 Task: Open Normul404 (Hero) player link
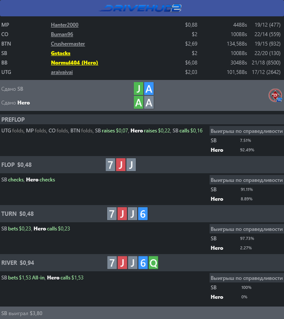tap(74, 63)
